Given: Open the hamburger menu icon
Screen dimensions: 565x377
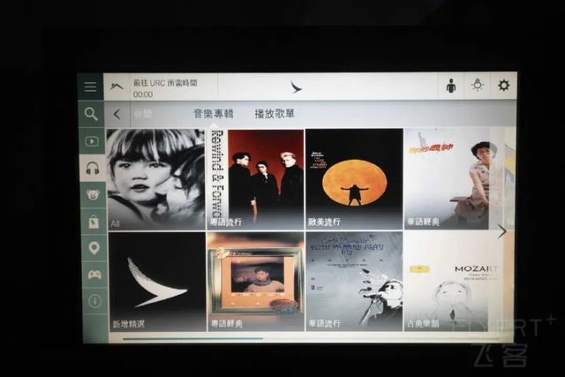Looking at the screenshot, I should pos(90,87).
